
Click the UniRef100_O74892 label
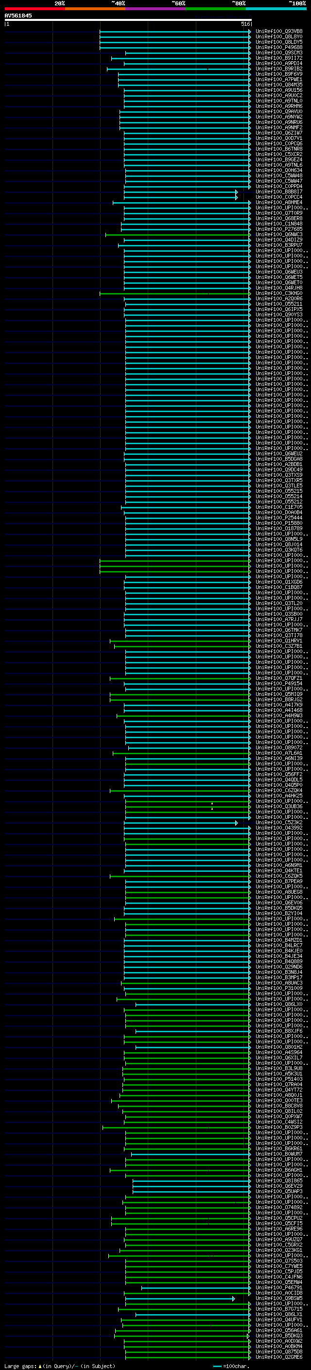[279, 1207]
